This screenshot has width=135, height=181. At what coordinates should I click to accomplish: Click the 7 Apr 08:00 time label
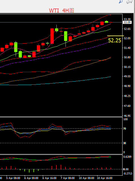[67, 178]
